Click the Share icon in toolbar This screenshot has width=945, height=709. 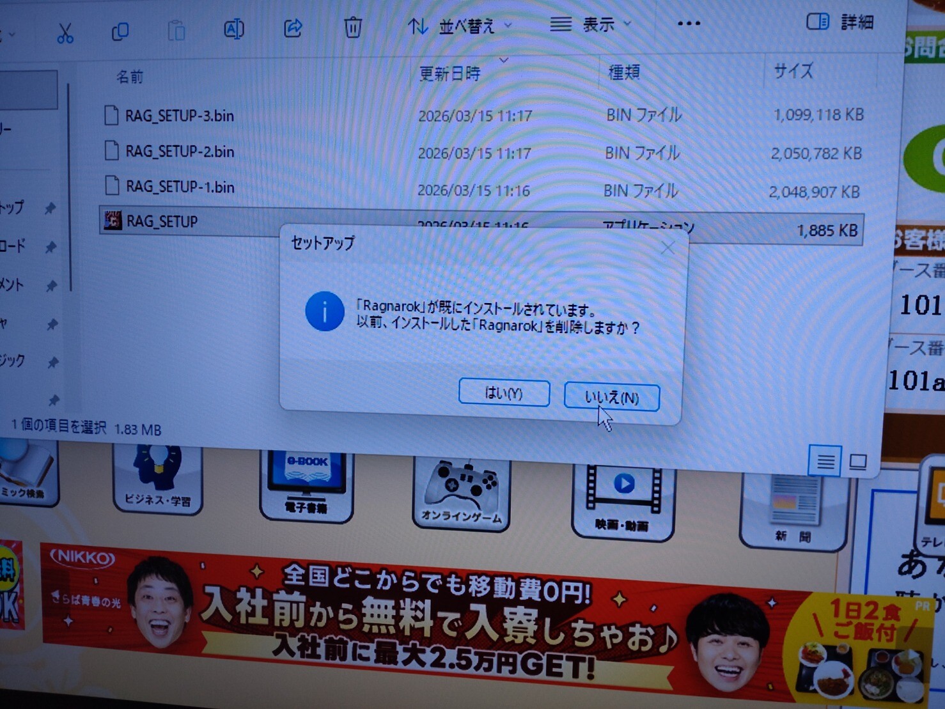pos(293,27)
